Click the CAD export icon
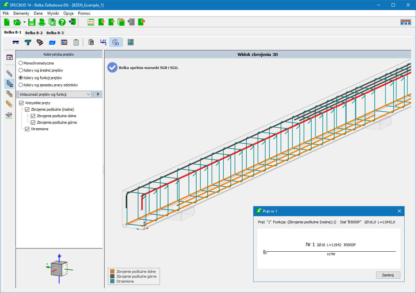This screenshot has width=416, height=293. click(131, 42)
